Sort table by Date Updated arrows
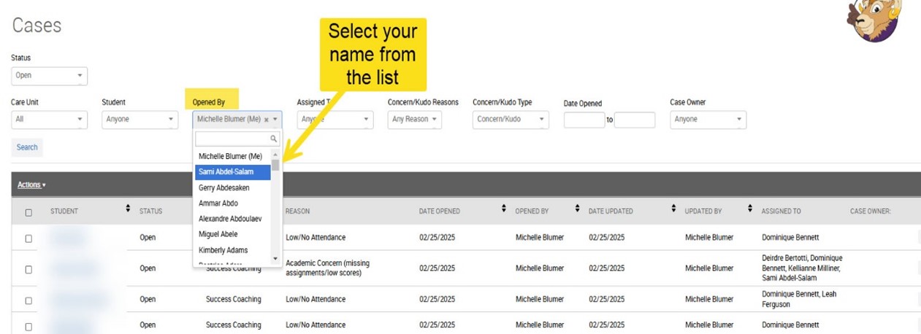This screenshot has height=334, width=921. pyautogui.click(x=673, y=211)
